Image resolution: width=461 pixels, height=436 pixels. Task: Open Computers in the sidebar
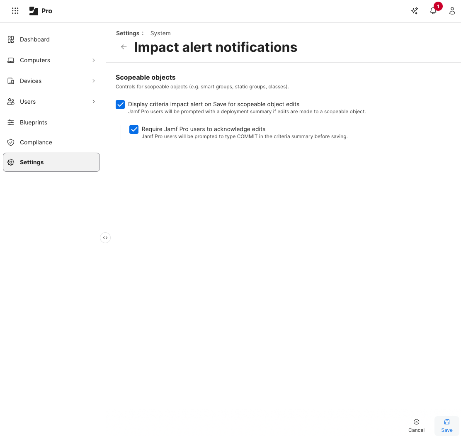point(51,60)
